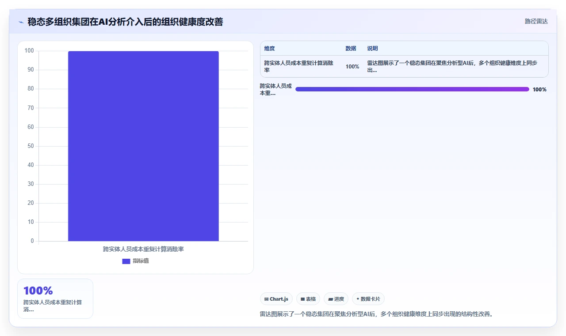The width and height of the screenshot is (566, 336).
Task: Click the y-axis value 50 on the chart
Action: point(31,146)
